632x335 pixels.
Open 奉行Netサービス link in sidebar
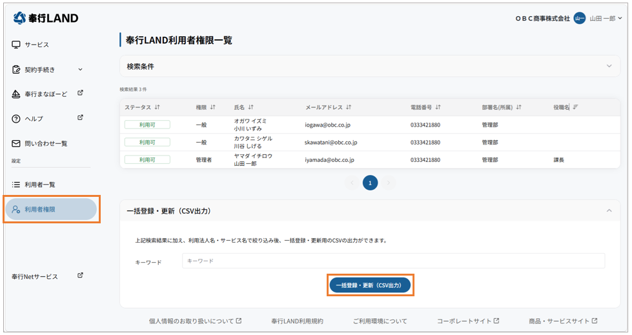pyautogui.click(x=35, y=276)
